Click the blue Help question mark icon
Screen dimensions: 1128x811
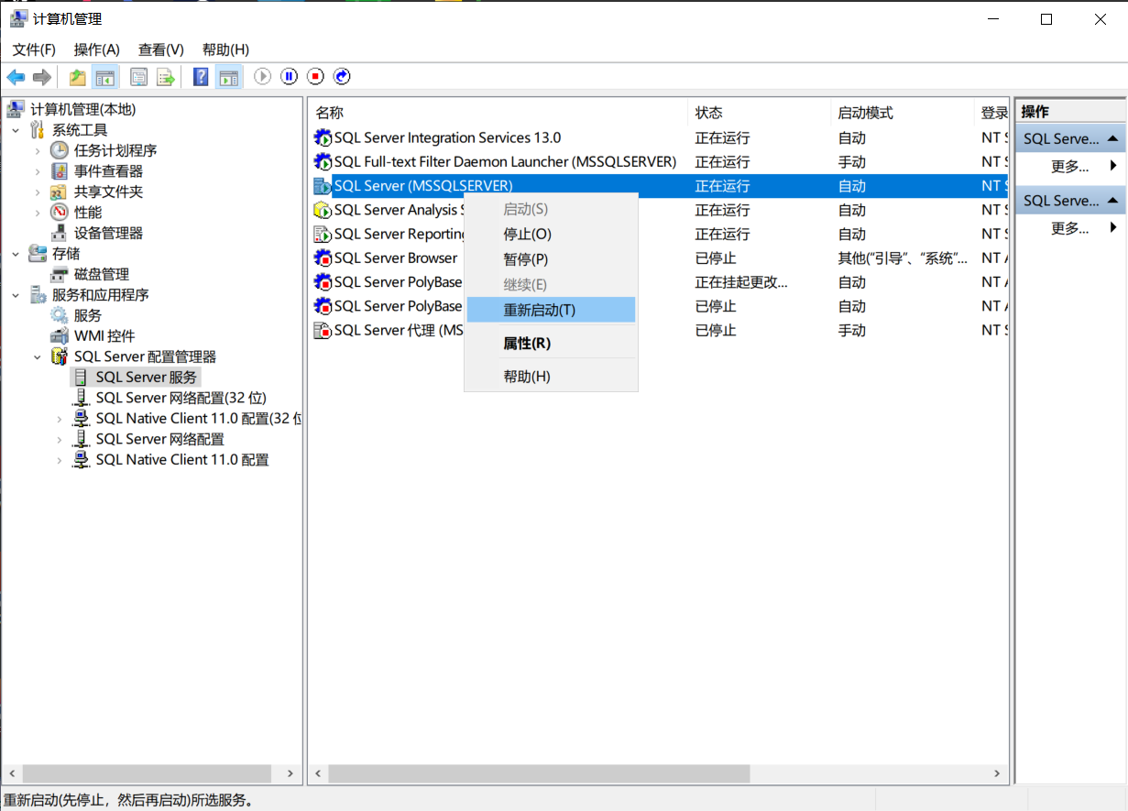pos(201,77)
